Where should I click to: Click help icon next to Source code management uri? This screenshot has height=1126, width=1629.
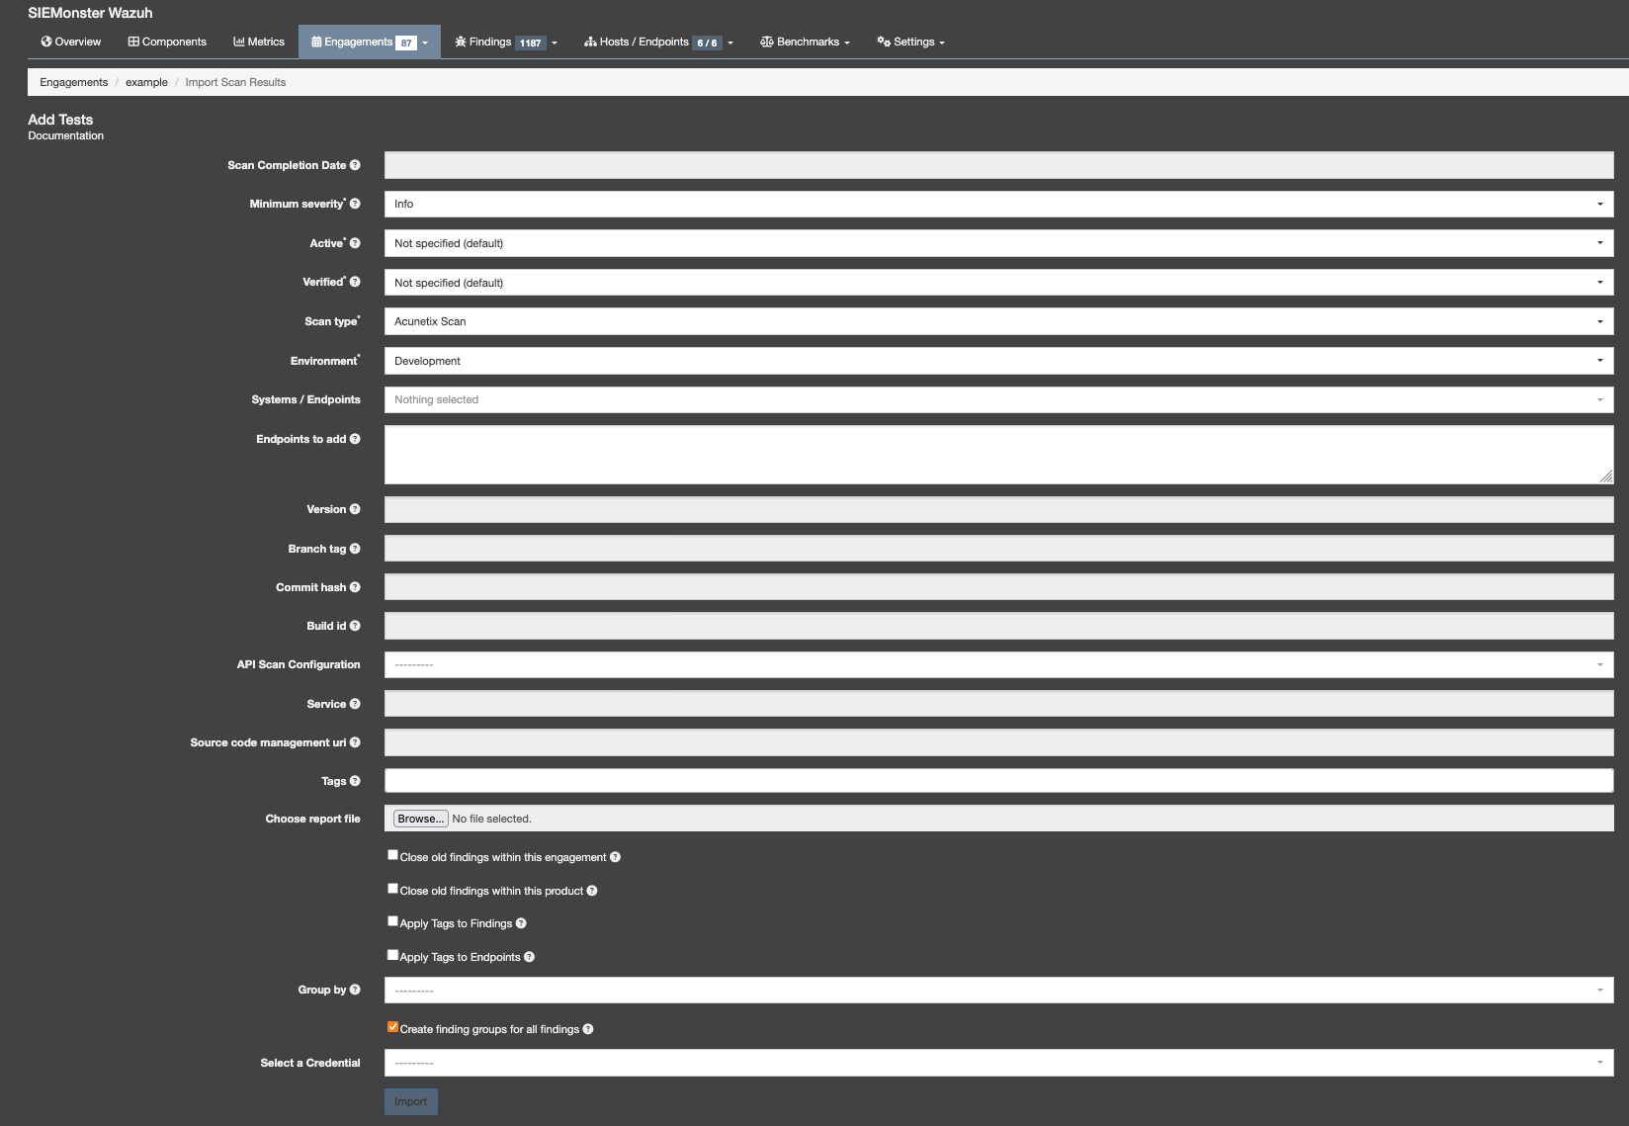(x=355, y=742)
